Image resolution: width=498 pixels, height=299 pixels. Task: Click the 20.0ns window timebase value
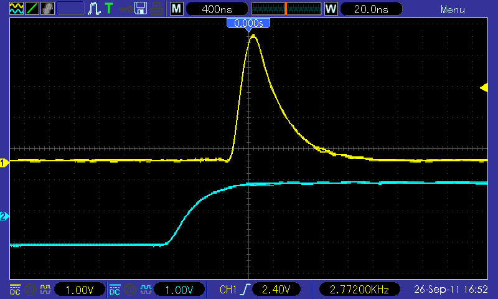(x=371, y=9)
